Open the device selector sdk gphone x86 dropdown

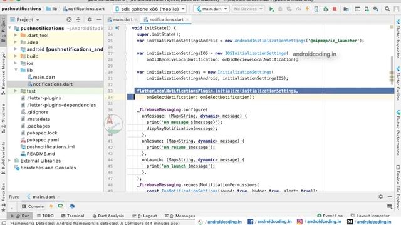click(x=150, y=9)
